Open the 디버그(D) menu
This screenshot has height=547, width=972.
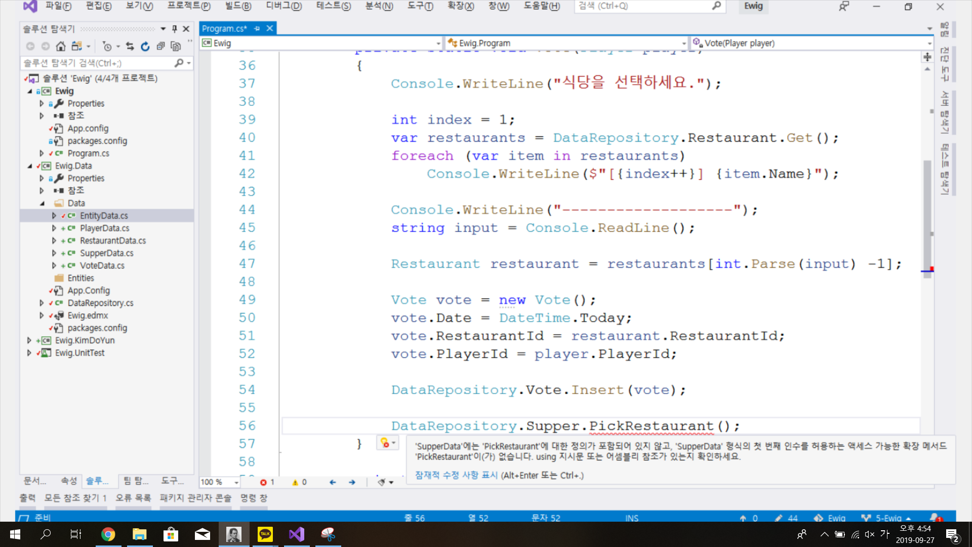coord(283,6)
